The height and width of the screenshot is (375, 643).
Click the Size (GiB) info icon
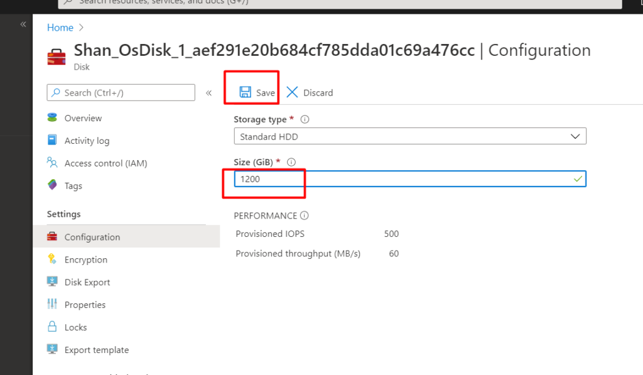click(290, 161)
